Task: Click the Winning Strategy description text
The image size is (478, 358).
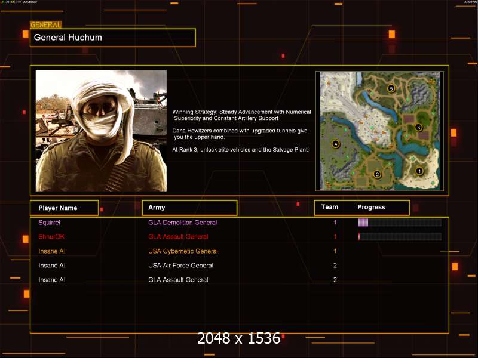Action: pos(242,115)
